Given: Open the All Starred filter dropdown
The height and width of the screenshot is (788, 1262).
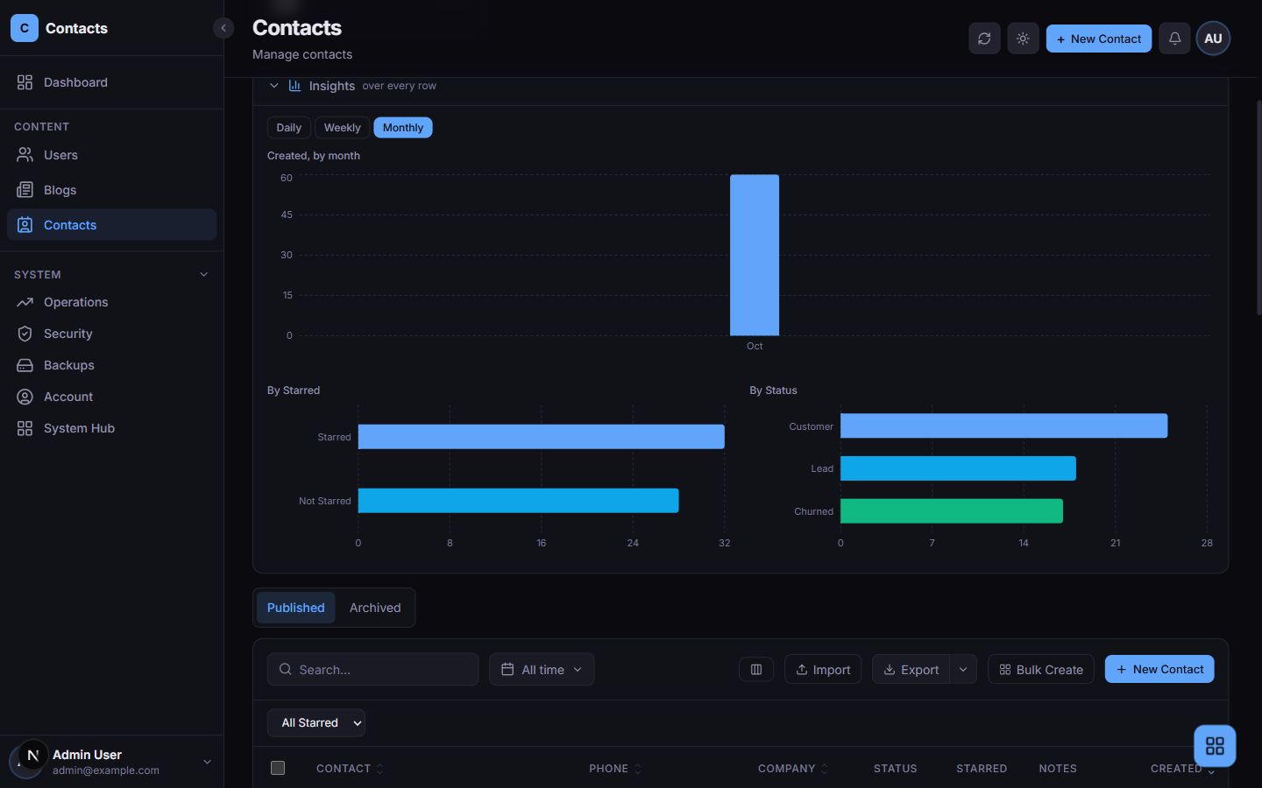Looking at the screenshot, I should [x=316, y=723].
